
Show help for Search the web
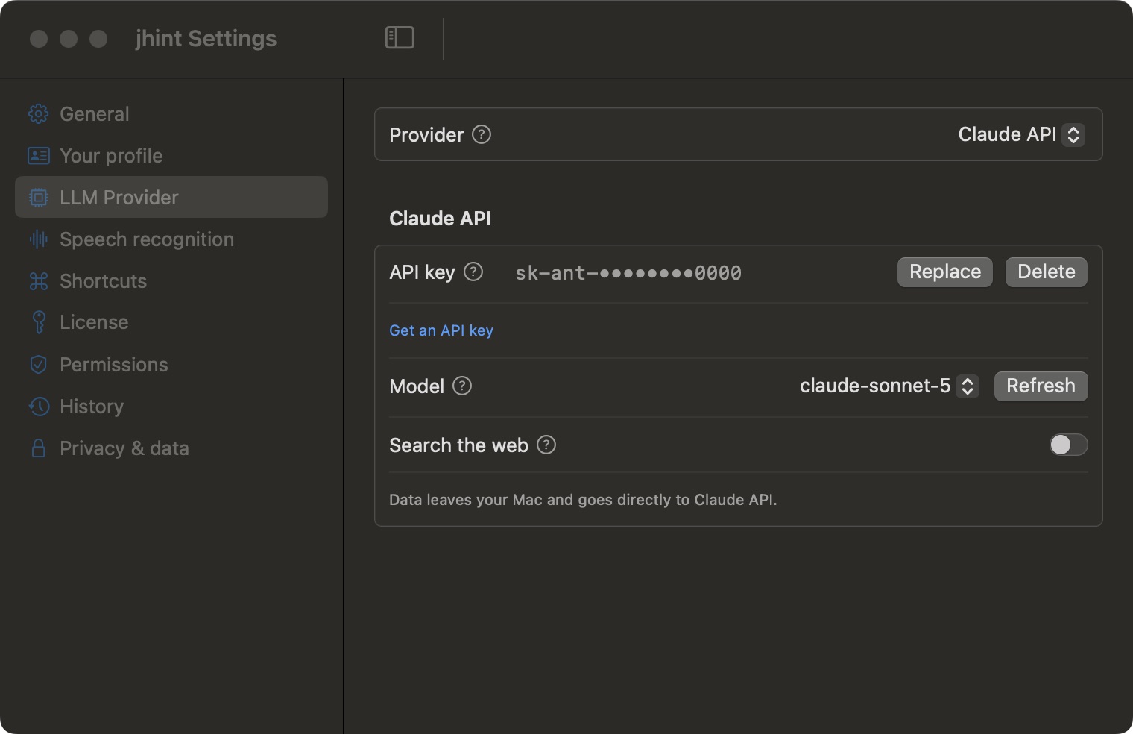point(546,445)
